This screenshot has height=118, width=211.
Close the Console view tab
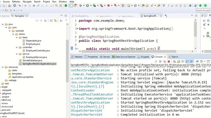point(165,57)
